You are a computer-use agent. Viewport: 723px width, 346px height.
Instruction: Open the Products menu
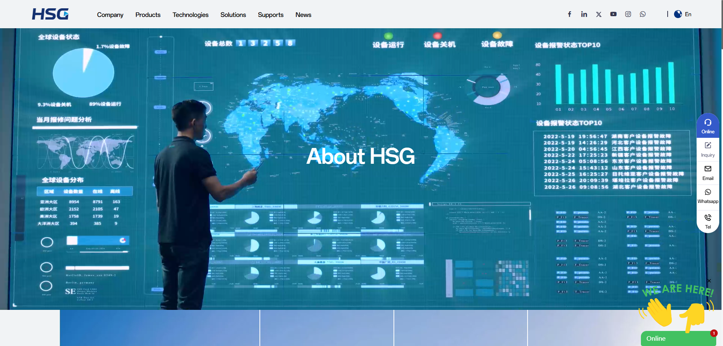click(148, 15)
